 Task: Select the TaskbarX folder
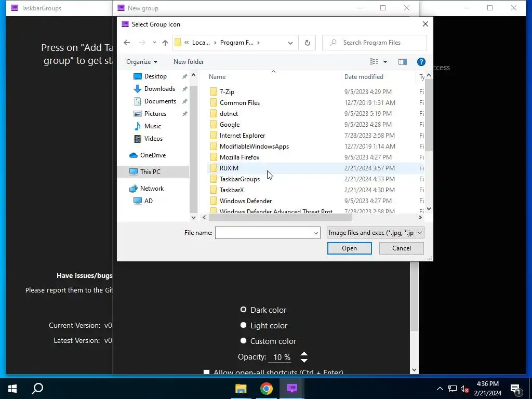[232, 190]
